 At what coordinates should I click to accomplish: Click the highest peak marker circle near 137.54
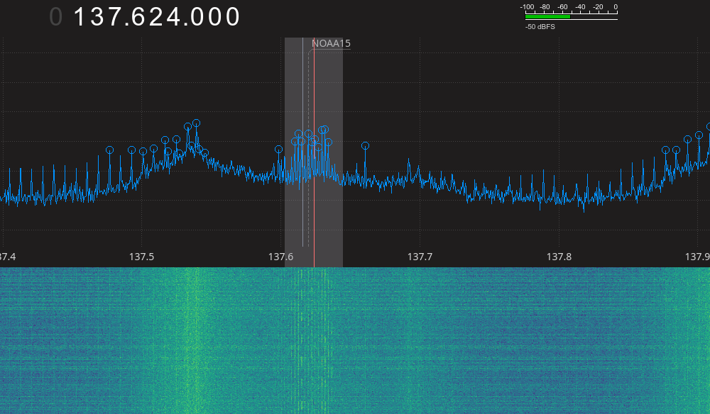click(x=196, y=123)
